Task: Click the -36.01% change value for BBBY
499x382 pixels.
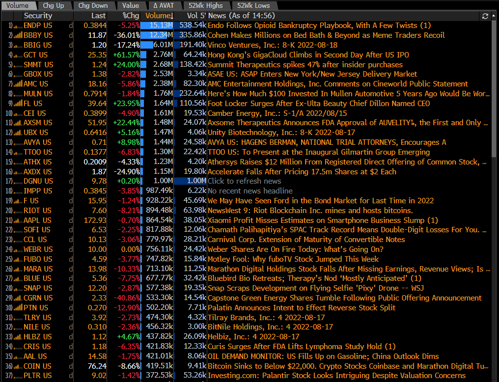Action: 127,35
